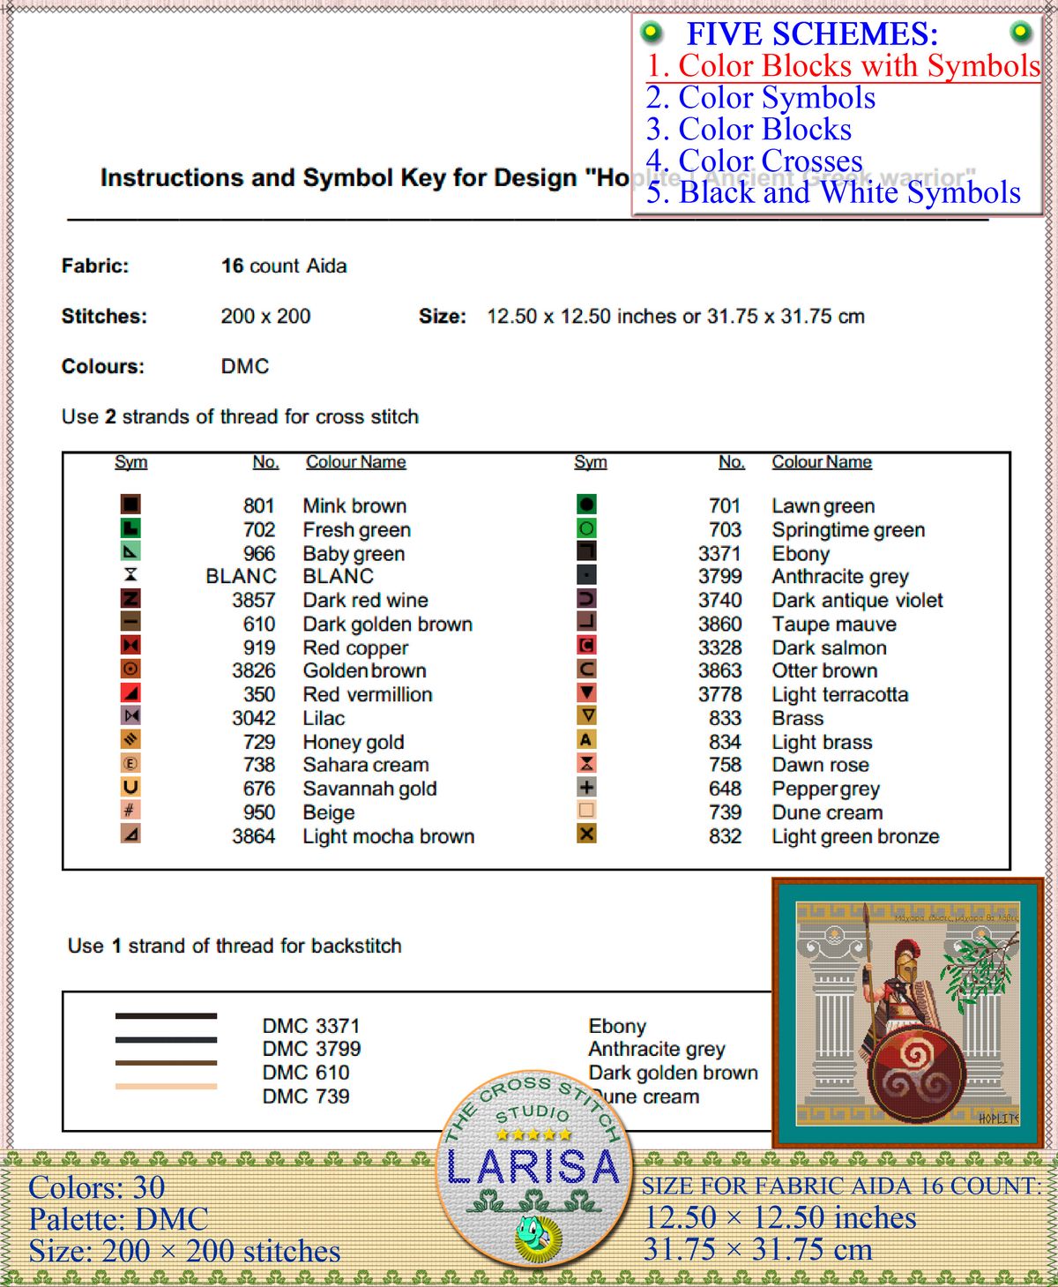This screenshot has height=1287, width=1058.
Task: Click the 3864 Light mocha brown symbol
Action: click(x=130, y=834)
